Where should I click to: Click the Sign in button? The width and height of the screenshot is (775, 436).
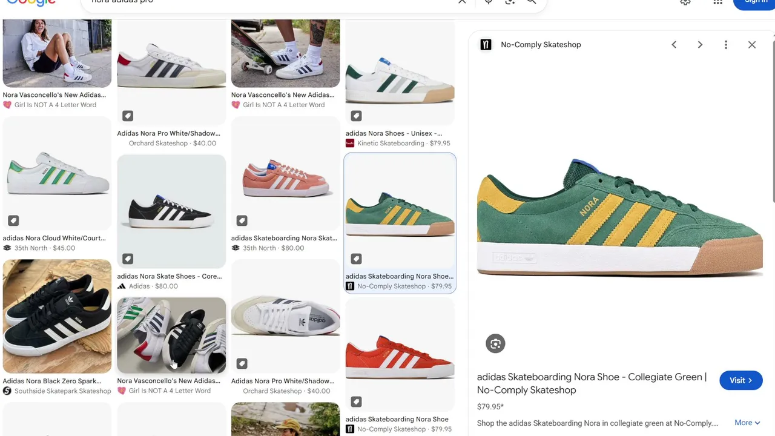point(754,2)
